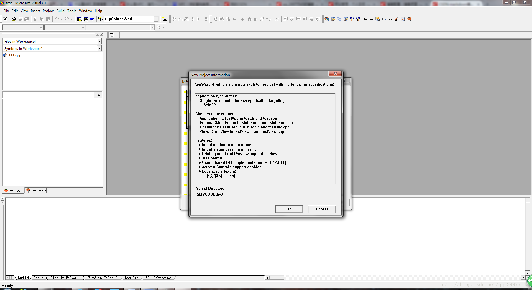Expand the c_pSplashWnd find combo box

[156, 19]
